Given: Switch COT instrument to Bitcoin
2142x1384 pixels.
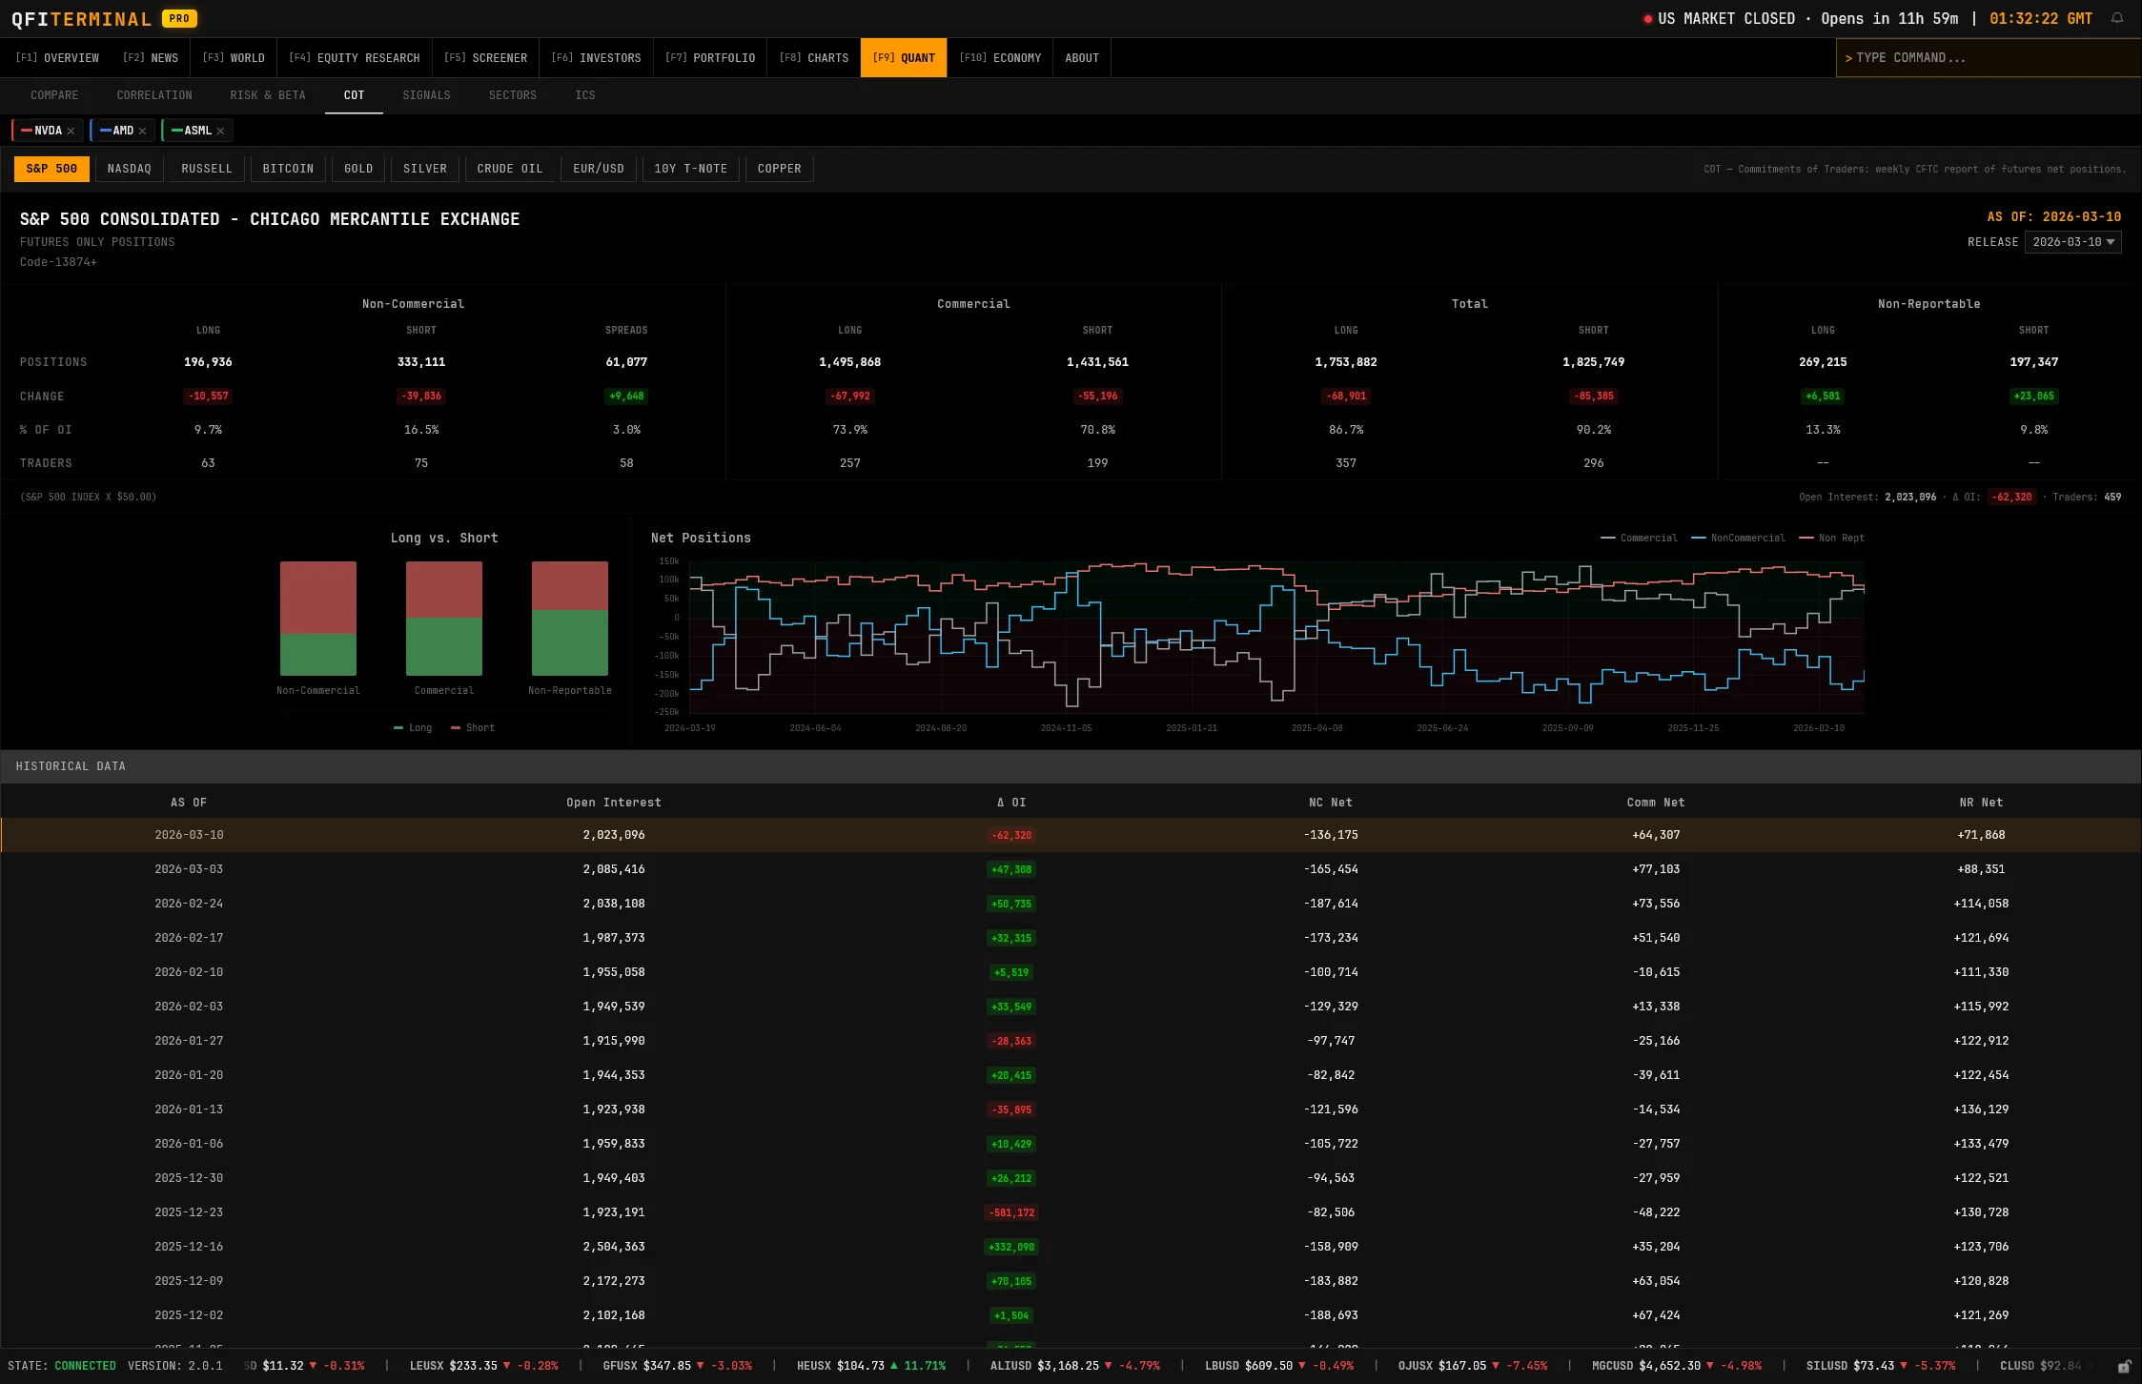Looking at the screenshot, I should [288, 169].
